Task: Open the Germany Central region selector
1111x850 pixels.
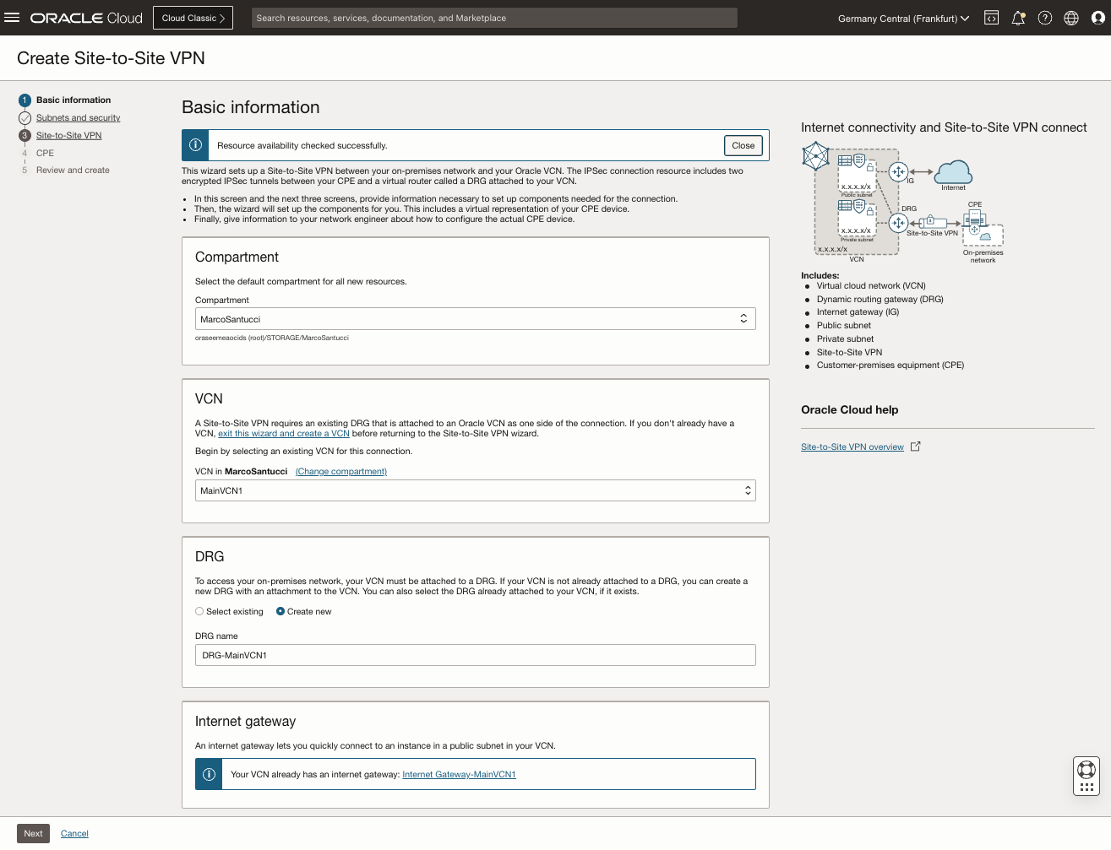Action: 902,18
